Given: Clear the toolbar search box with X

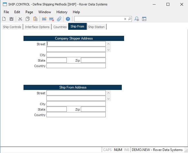Looking at the screenshot, I should pyautogui.click(x=125, y=19).
